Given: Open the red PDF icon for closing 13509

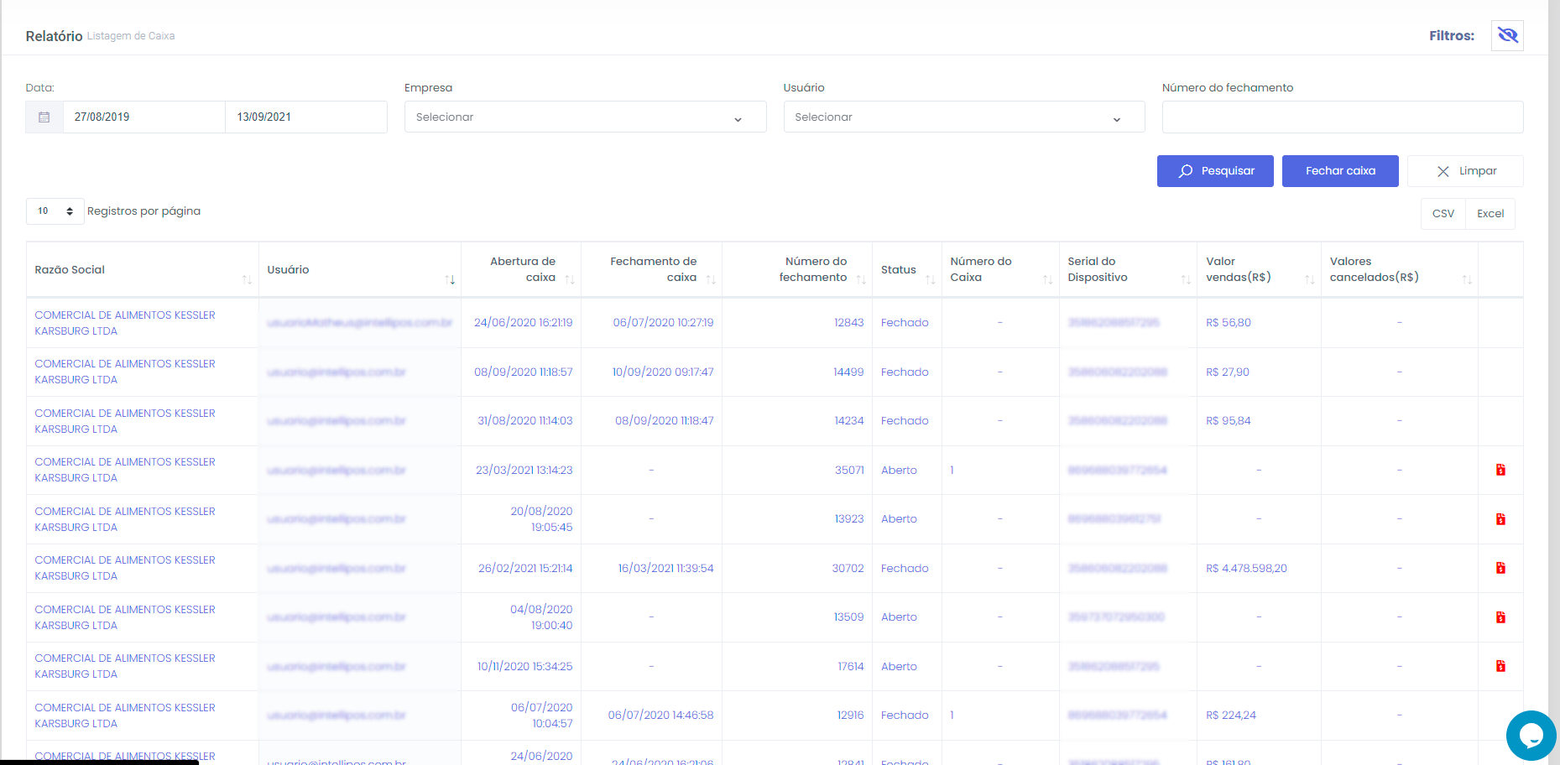Looking at the screenshot, I should pyautogui.click(x=1500, y=617).
